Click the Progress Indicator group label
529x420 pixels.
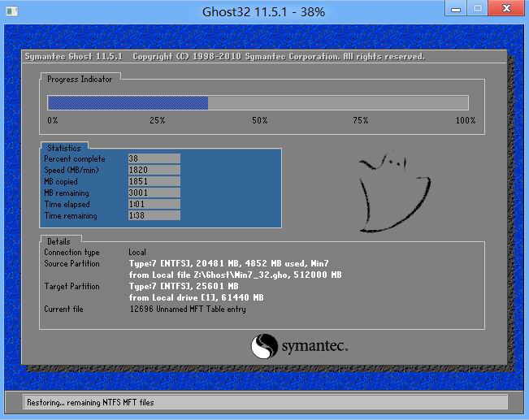click(x=80, y=79)
